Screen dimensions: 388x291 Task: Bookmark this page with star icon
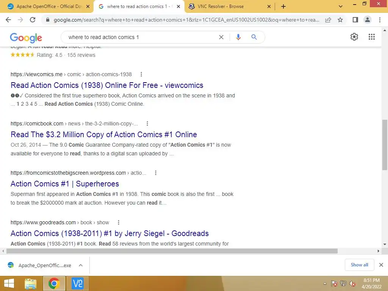pyautogui.click(x=340, y=20)
